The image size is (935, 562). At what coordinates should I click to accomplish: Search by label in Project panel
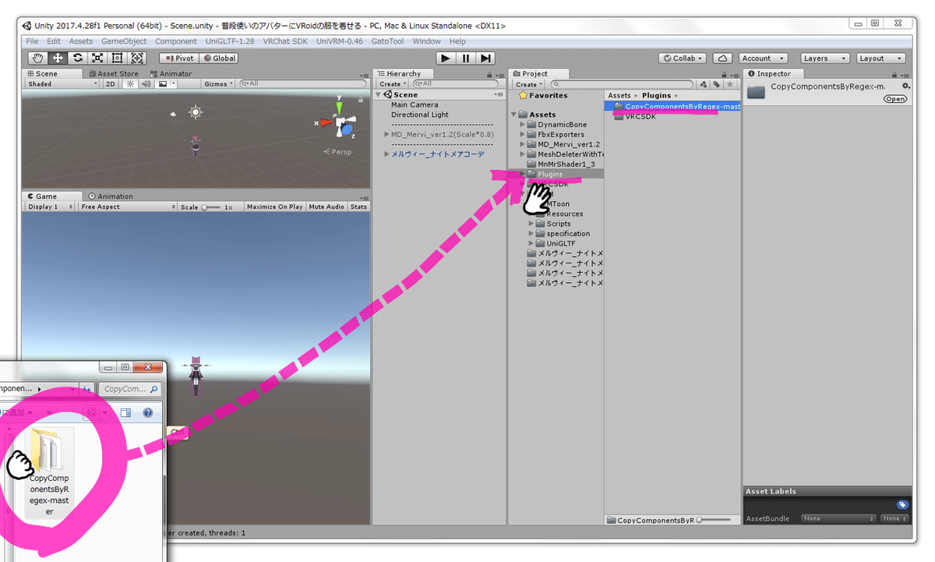click(716, 84)
